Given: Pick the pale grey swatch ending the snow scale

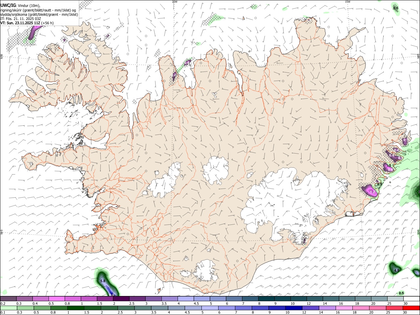Looking at the screenshot, I should (x=395, y=299).
